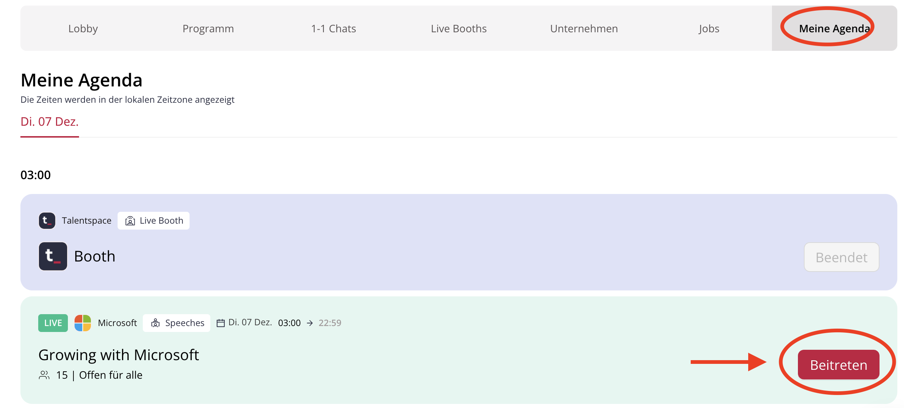Open the 1-1 Chats tab
This screenshot has width=904, height=408.
click(x=333, y=29)
